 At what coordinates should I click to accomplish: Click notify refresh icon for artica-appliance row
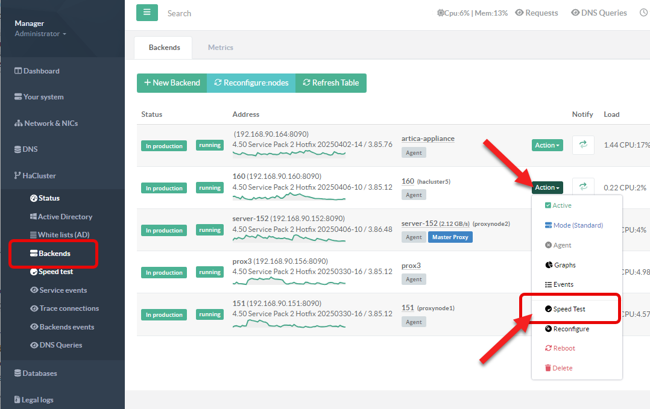[x=583, y=145]
